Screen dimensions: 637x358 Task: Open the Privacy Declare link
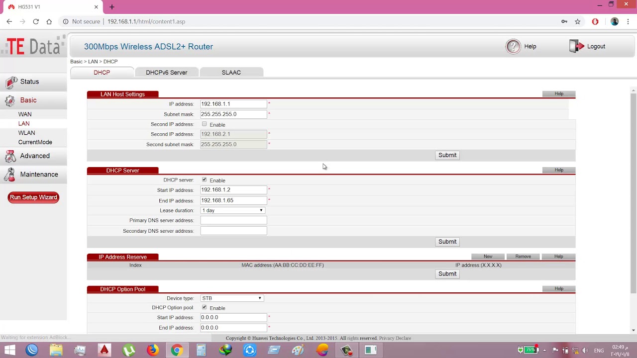[x=395, y=338]
